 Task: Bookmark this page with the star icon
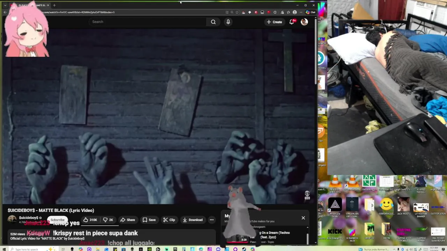237,12
